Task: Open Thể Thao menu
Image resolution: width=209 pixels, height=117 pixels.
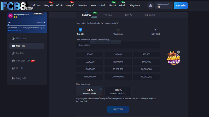Action: [36, 5]
